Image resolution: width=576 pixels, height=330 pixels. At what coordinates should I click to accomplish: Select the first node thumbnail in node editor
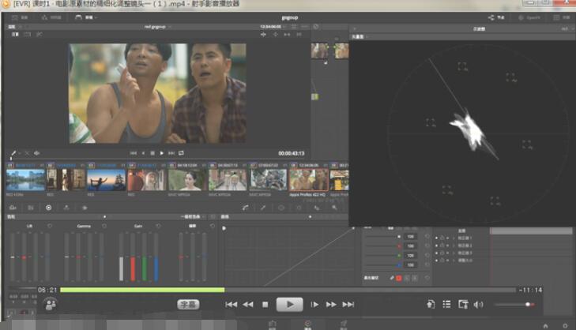coord(319,51)
